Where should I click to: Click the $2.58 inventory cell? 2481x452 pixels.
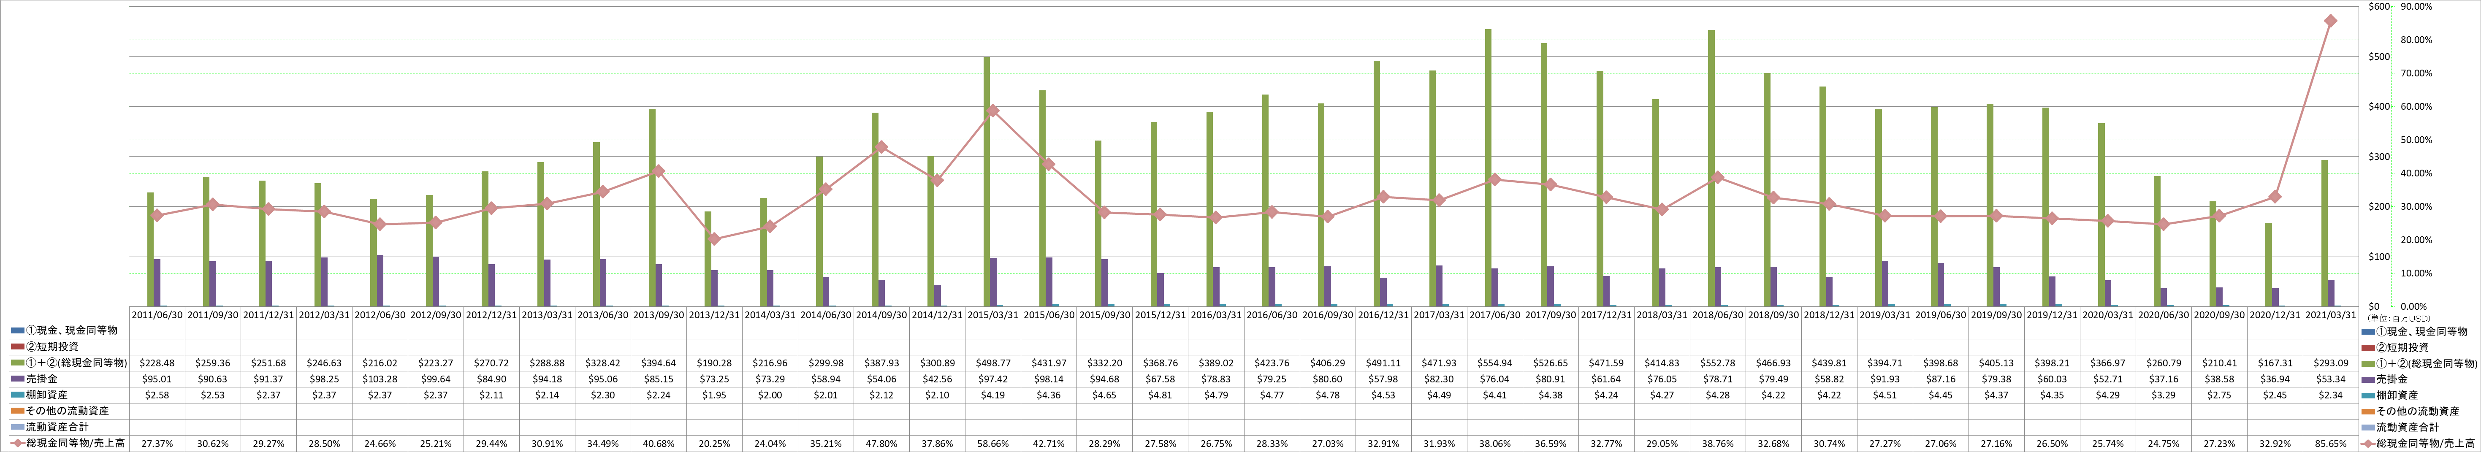coord(157,395)
